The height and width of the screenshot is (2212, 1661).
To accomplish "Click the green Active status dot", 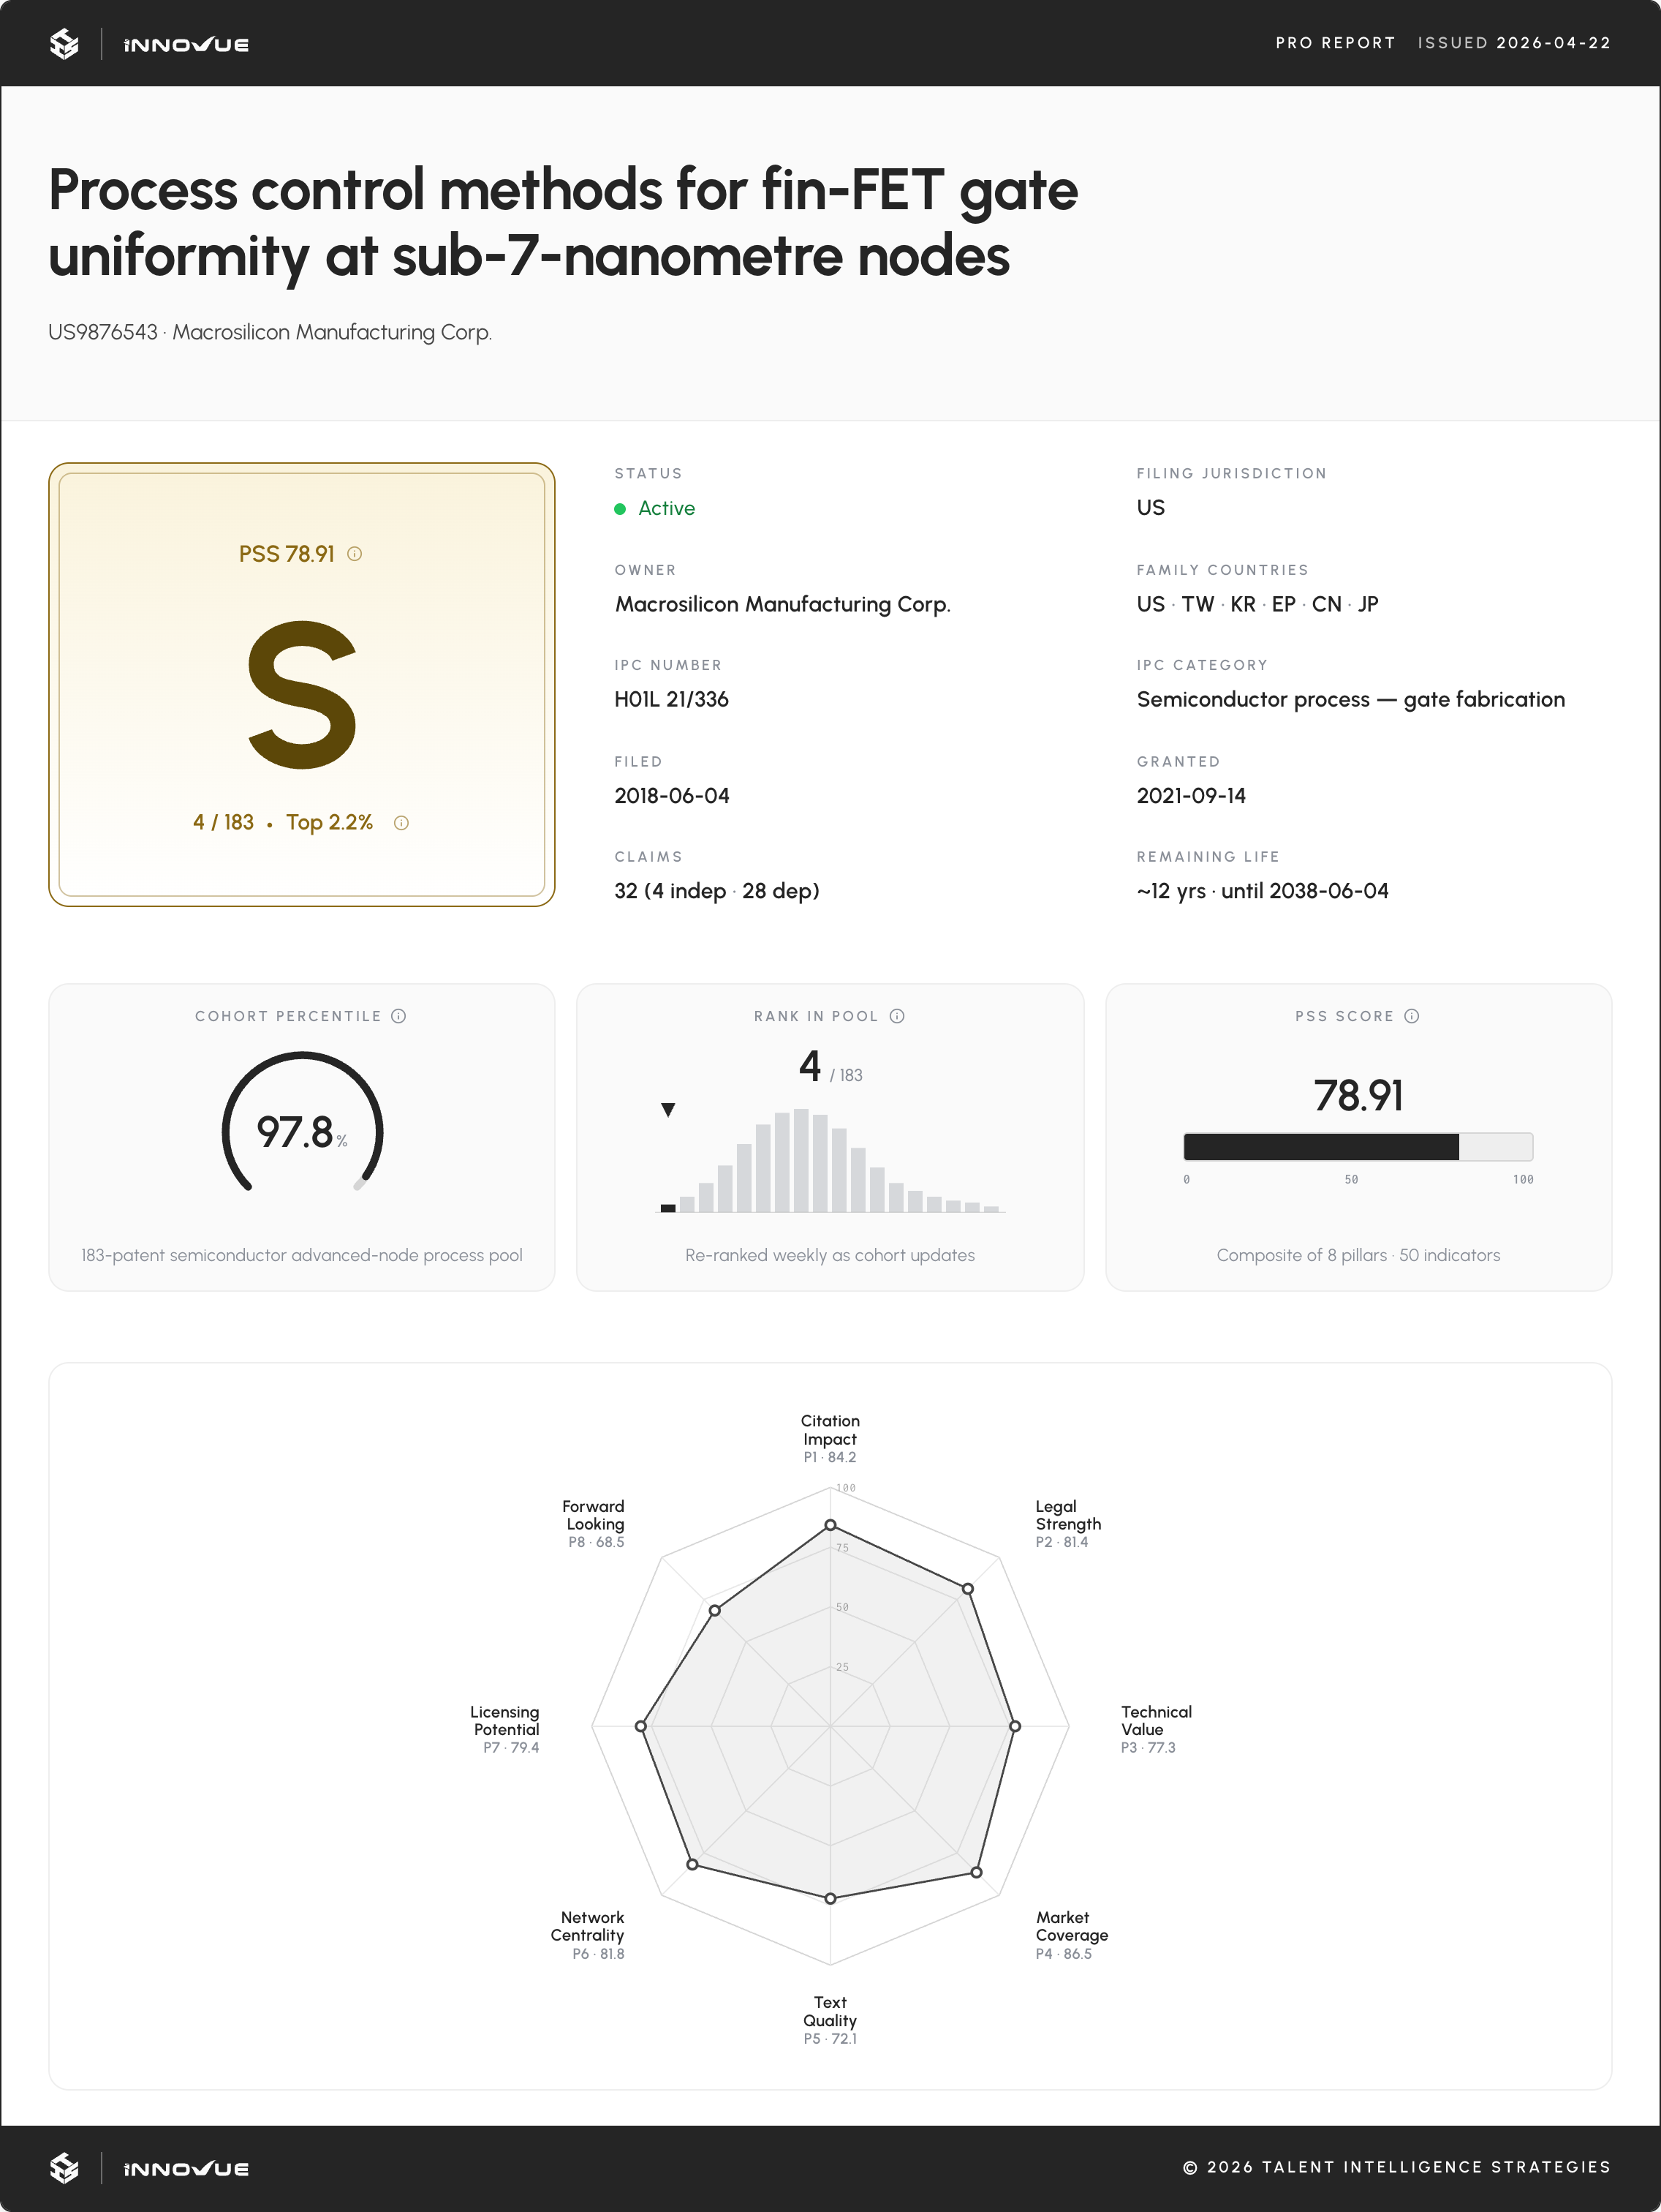I will [620, 509].
